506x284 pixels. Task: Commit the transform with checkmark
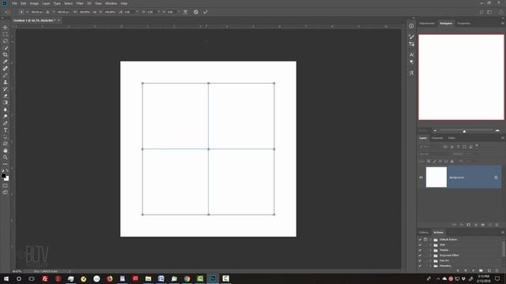206,12
